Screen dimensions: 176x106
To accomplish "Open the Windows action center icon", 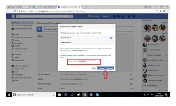I will pyautogui.click(x=166, y=95).
